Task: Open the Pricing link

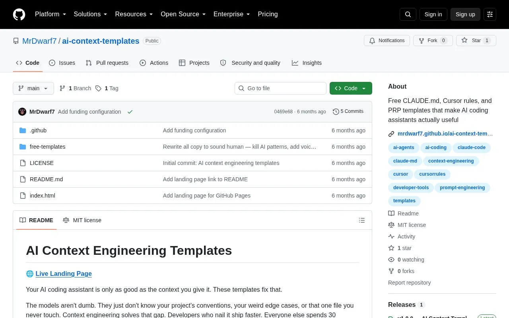Action: point(268,14)
